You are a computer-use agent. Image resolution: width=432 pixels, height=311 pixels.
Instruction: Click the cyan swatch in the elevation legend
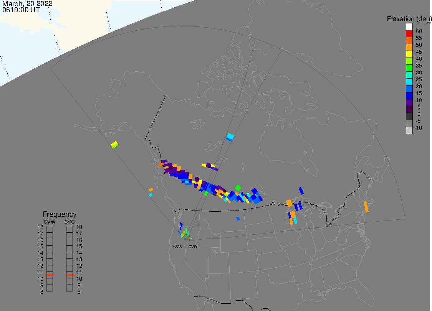409,82
